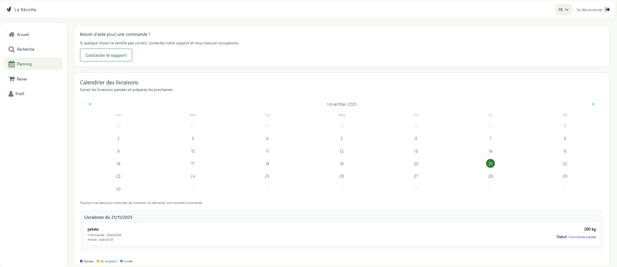Open the Panier shopping cart icon
The width and height of the screenshot is (617, 267).
click(12, 79)
